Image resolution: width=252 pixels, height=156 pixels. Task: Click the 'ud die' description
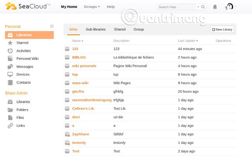(118, 117)
